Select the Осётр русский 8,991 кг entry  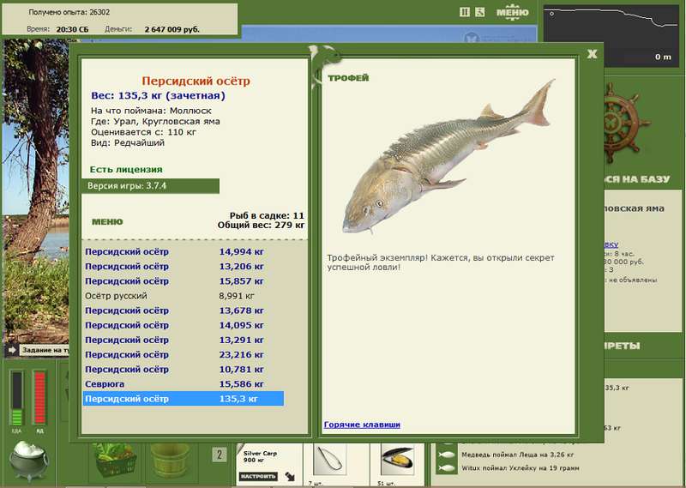tap(184, 296)
